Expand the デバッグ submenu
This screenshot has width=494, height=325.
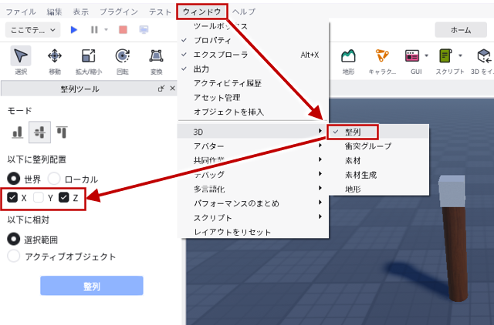253,175
